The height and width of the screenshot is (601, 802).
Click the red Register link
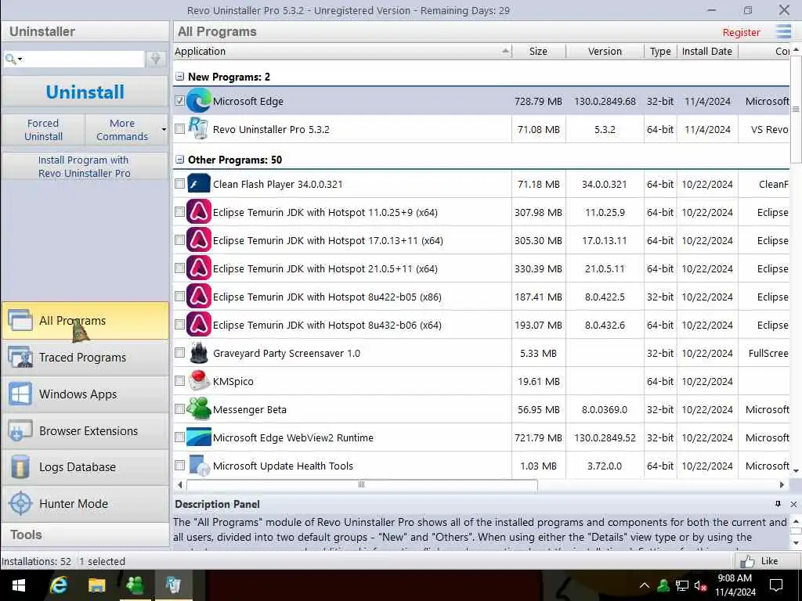(741, 32)
